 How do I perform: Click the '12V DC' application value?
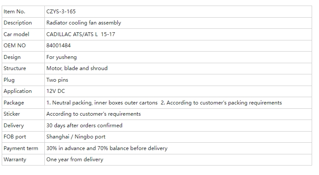(x=56, y=91)
